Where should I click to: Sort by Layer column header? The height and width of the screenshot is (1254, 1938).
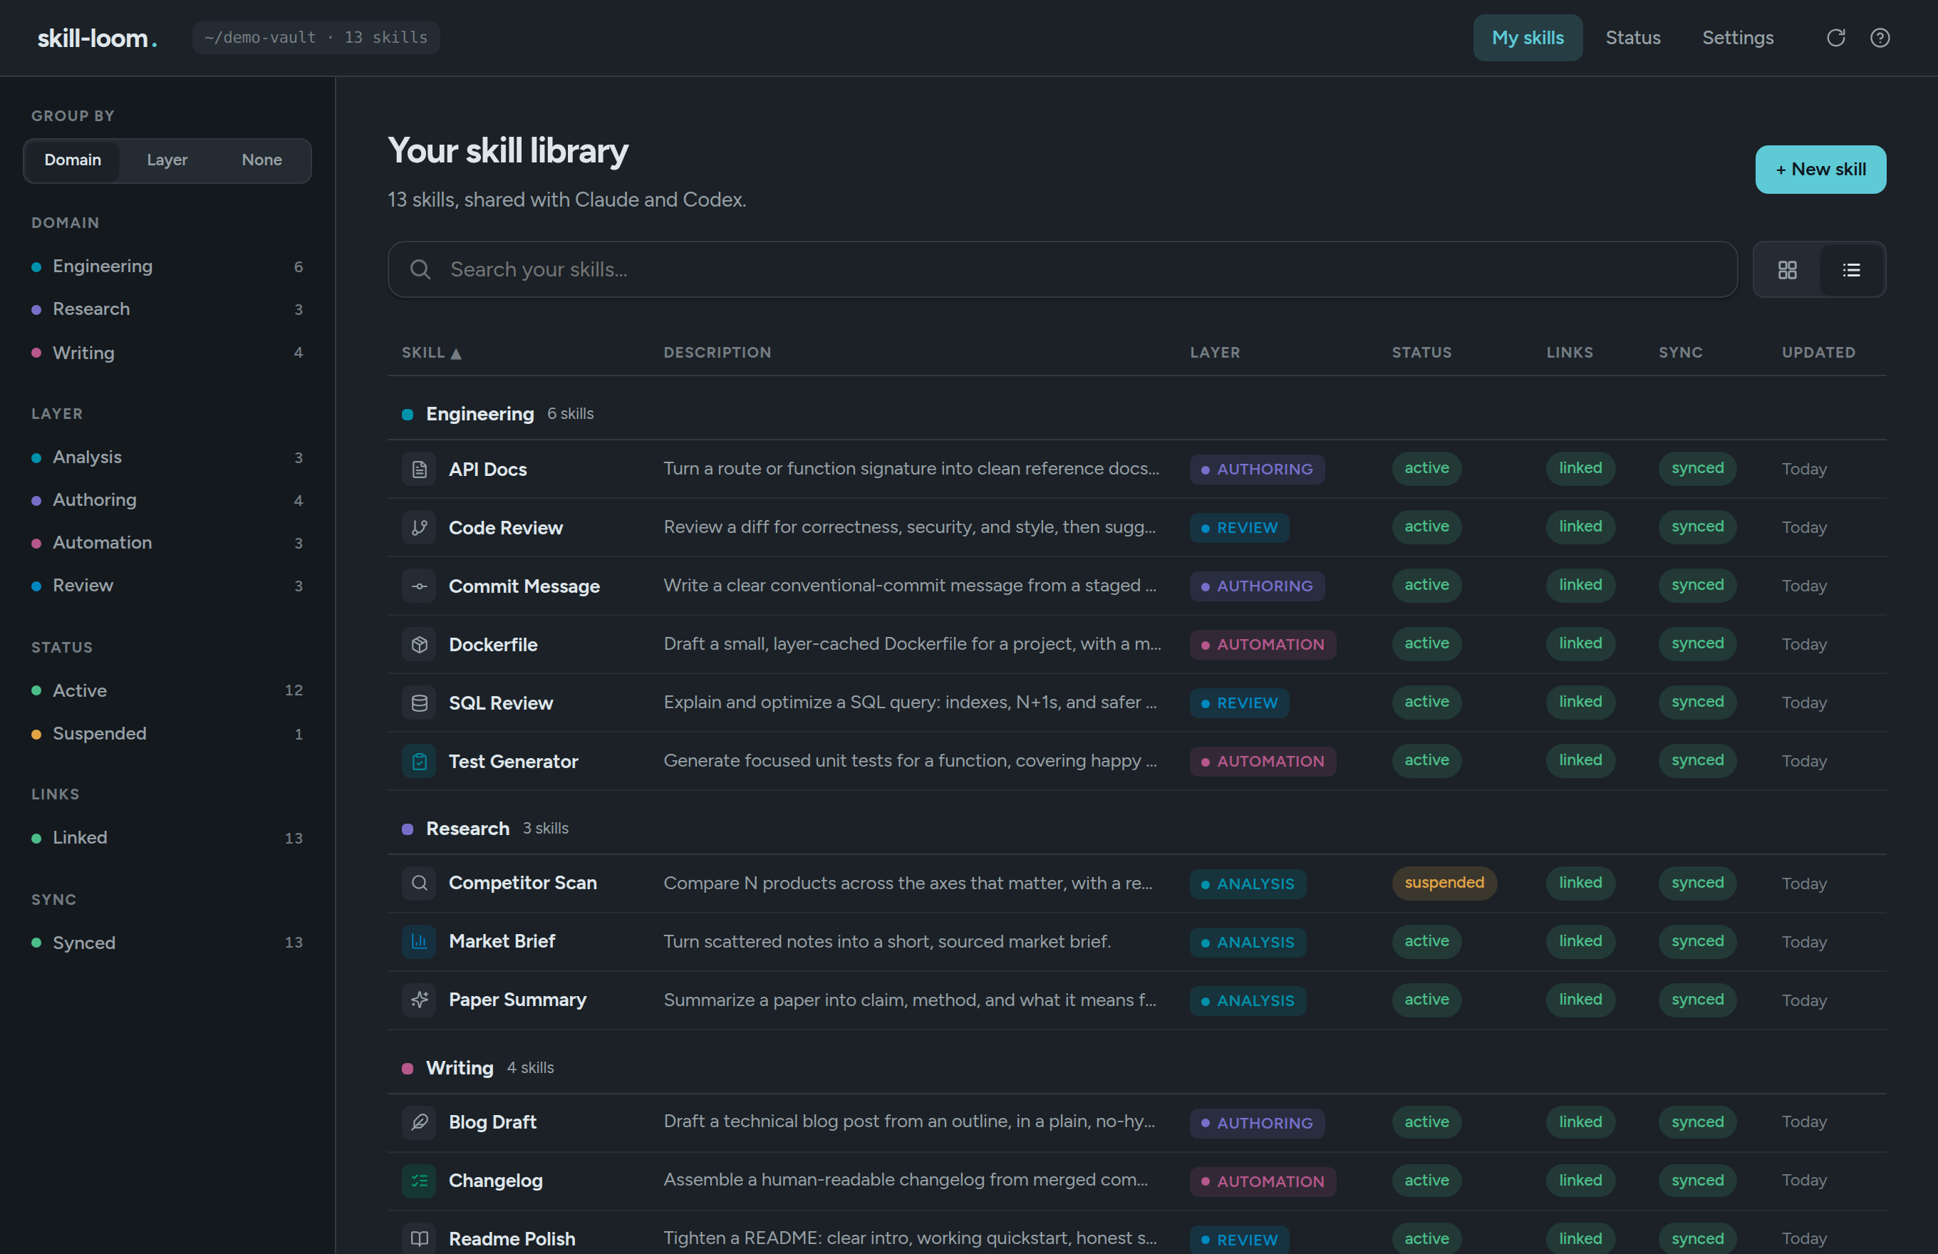1215,353
